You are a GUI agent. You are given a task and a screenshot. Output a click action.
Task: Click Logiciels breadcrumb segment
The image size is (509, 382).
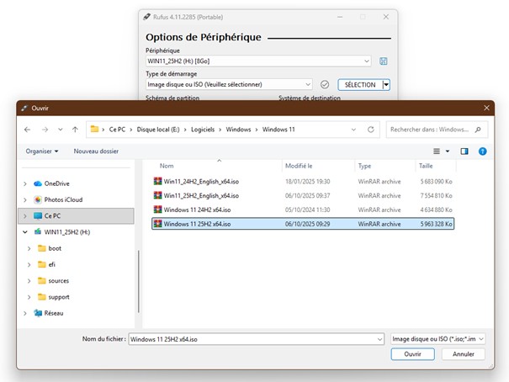point(203,130)
